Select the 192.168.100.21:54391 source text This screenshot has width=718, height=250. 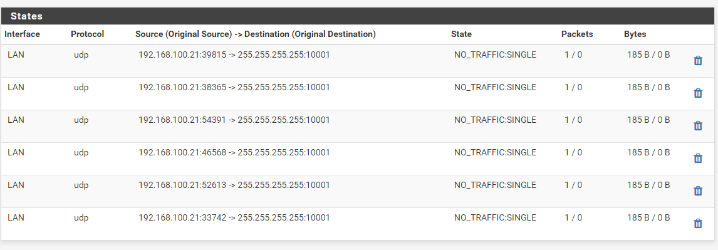[182, 120]
